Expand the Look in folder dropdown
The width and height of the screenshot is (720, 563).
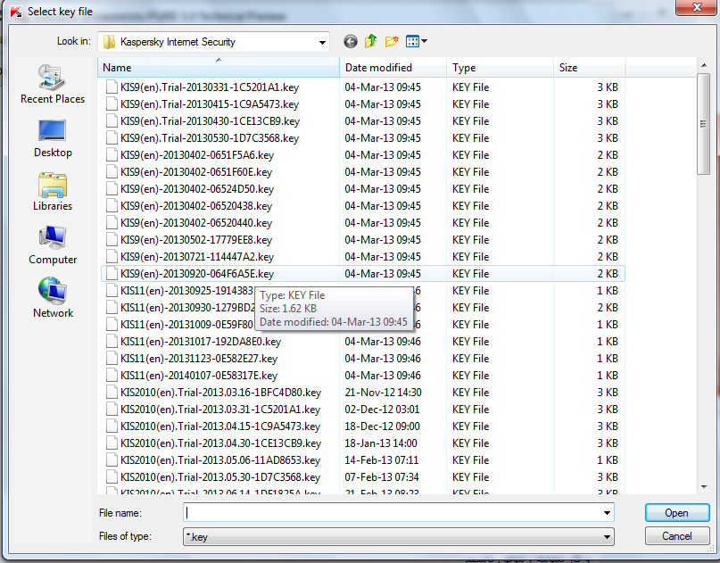coord(322,42)
